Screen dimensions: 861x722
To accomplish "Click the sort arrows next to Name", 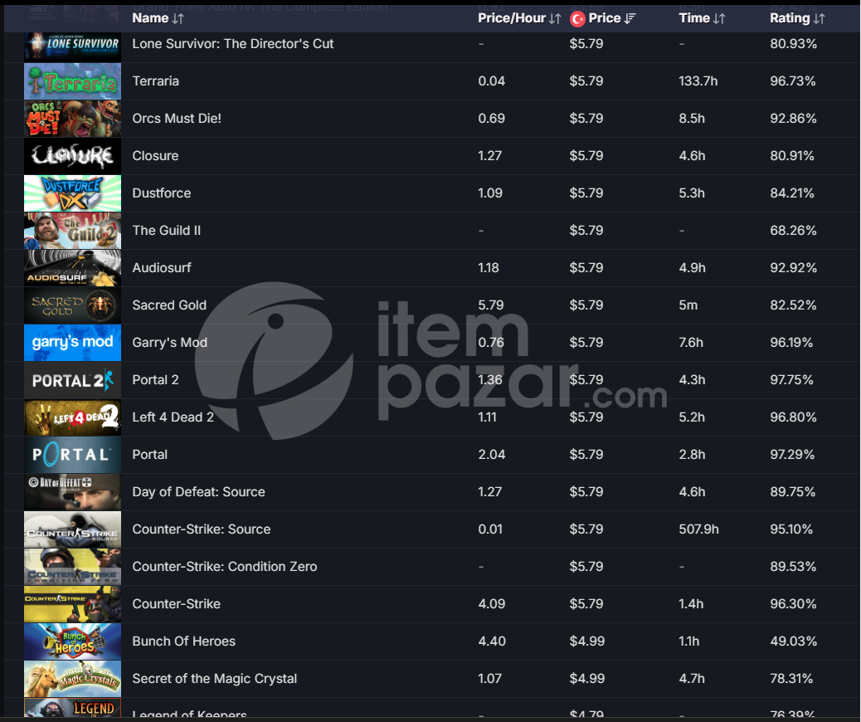I will 178,19.
